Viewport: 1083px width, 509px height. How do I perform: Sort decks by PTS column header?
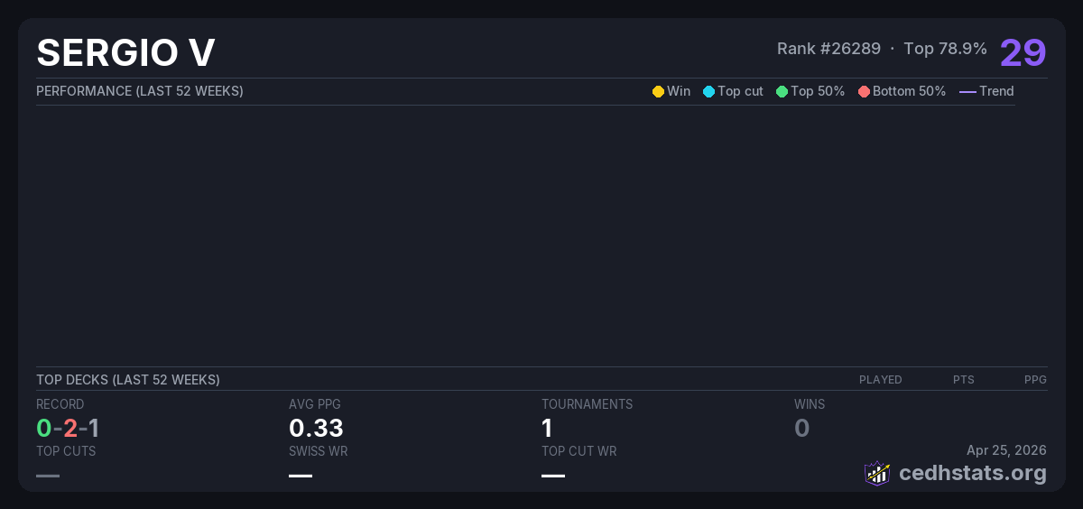coord(963,380)
